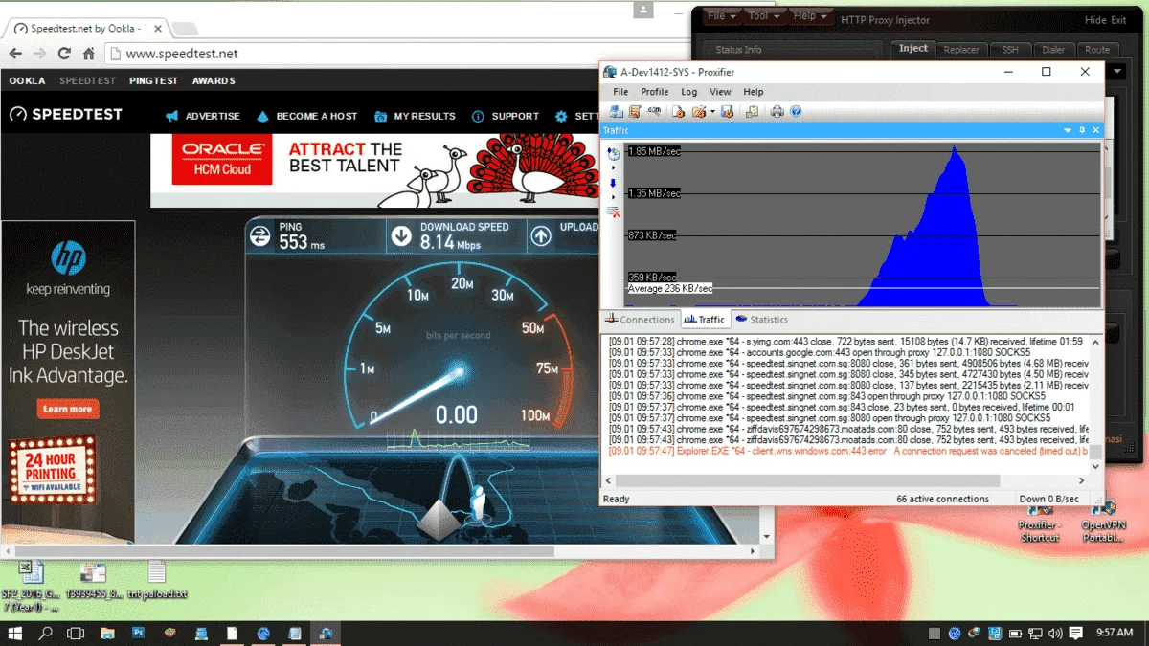Click the printer icon in Proxifier toolbar
The image size is (1149, 646).
point(777,112)
